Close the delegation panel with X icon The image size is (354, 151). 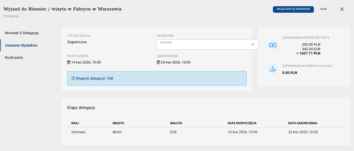[x=342, y=9]
